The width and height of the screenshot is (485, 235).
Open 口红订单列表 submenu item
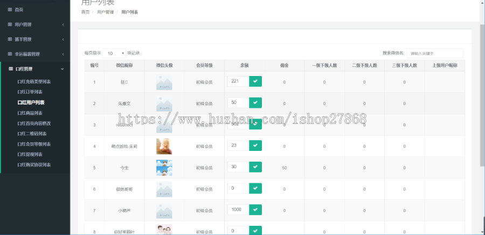[x=30, y=92]
